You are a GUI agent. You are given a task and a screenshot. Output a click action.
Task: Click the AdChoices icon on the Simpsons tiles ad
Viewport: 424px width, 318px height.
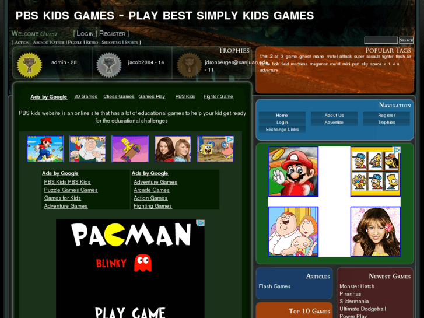(x=397, y=150)
